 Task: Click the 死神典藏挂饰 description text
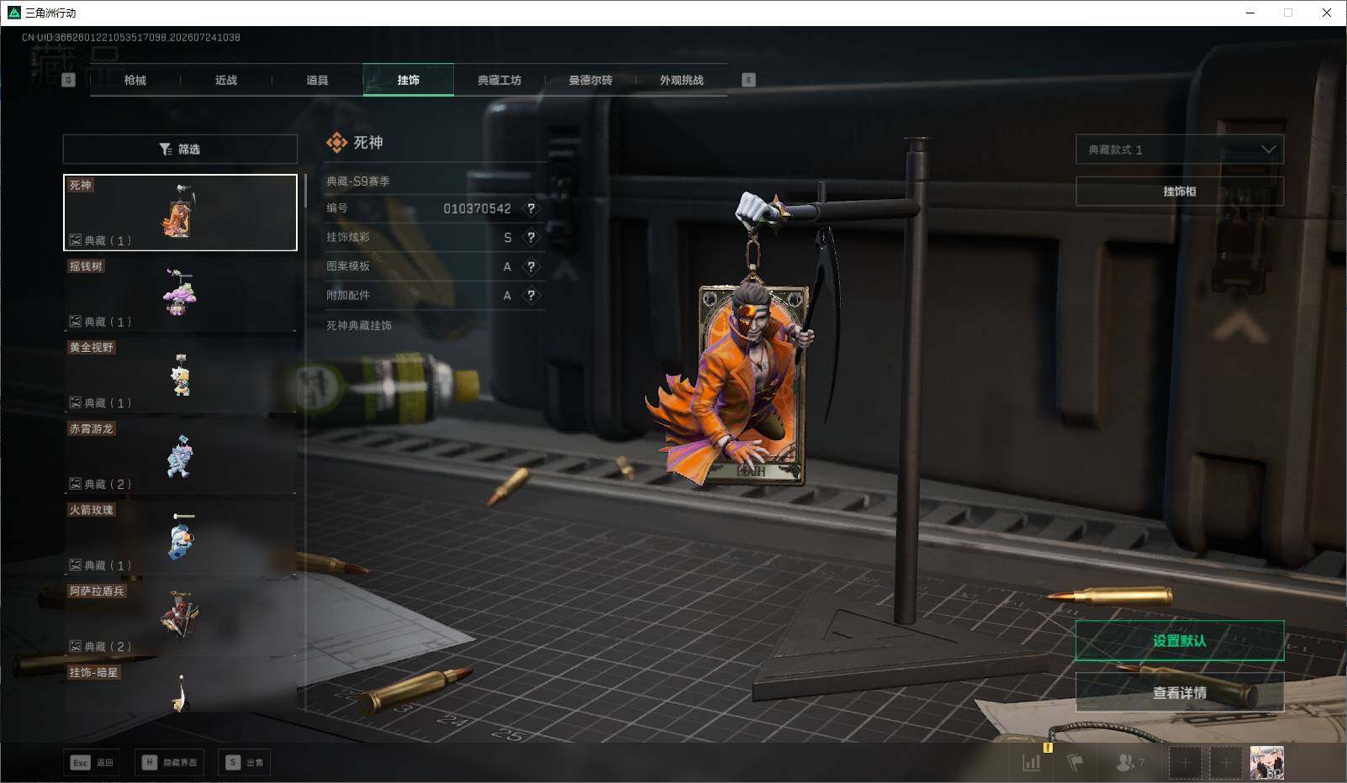tap(359, 325)
